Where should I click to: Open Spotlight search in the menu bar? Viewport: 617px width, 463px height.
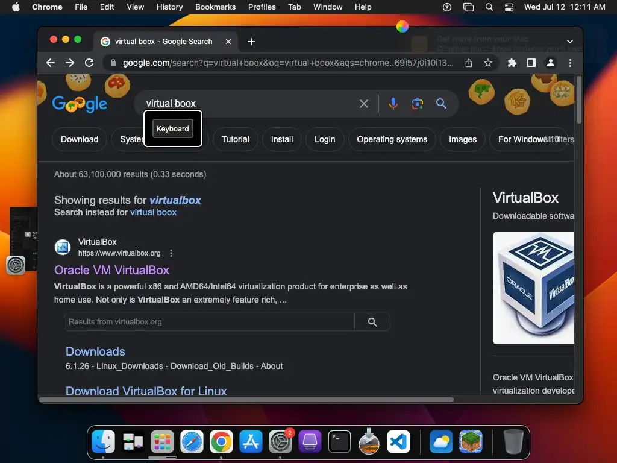point(489,7)
